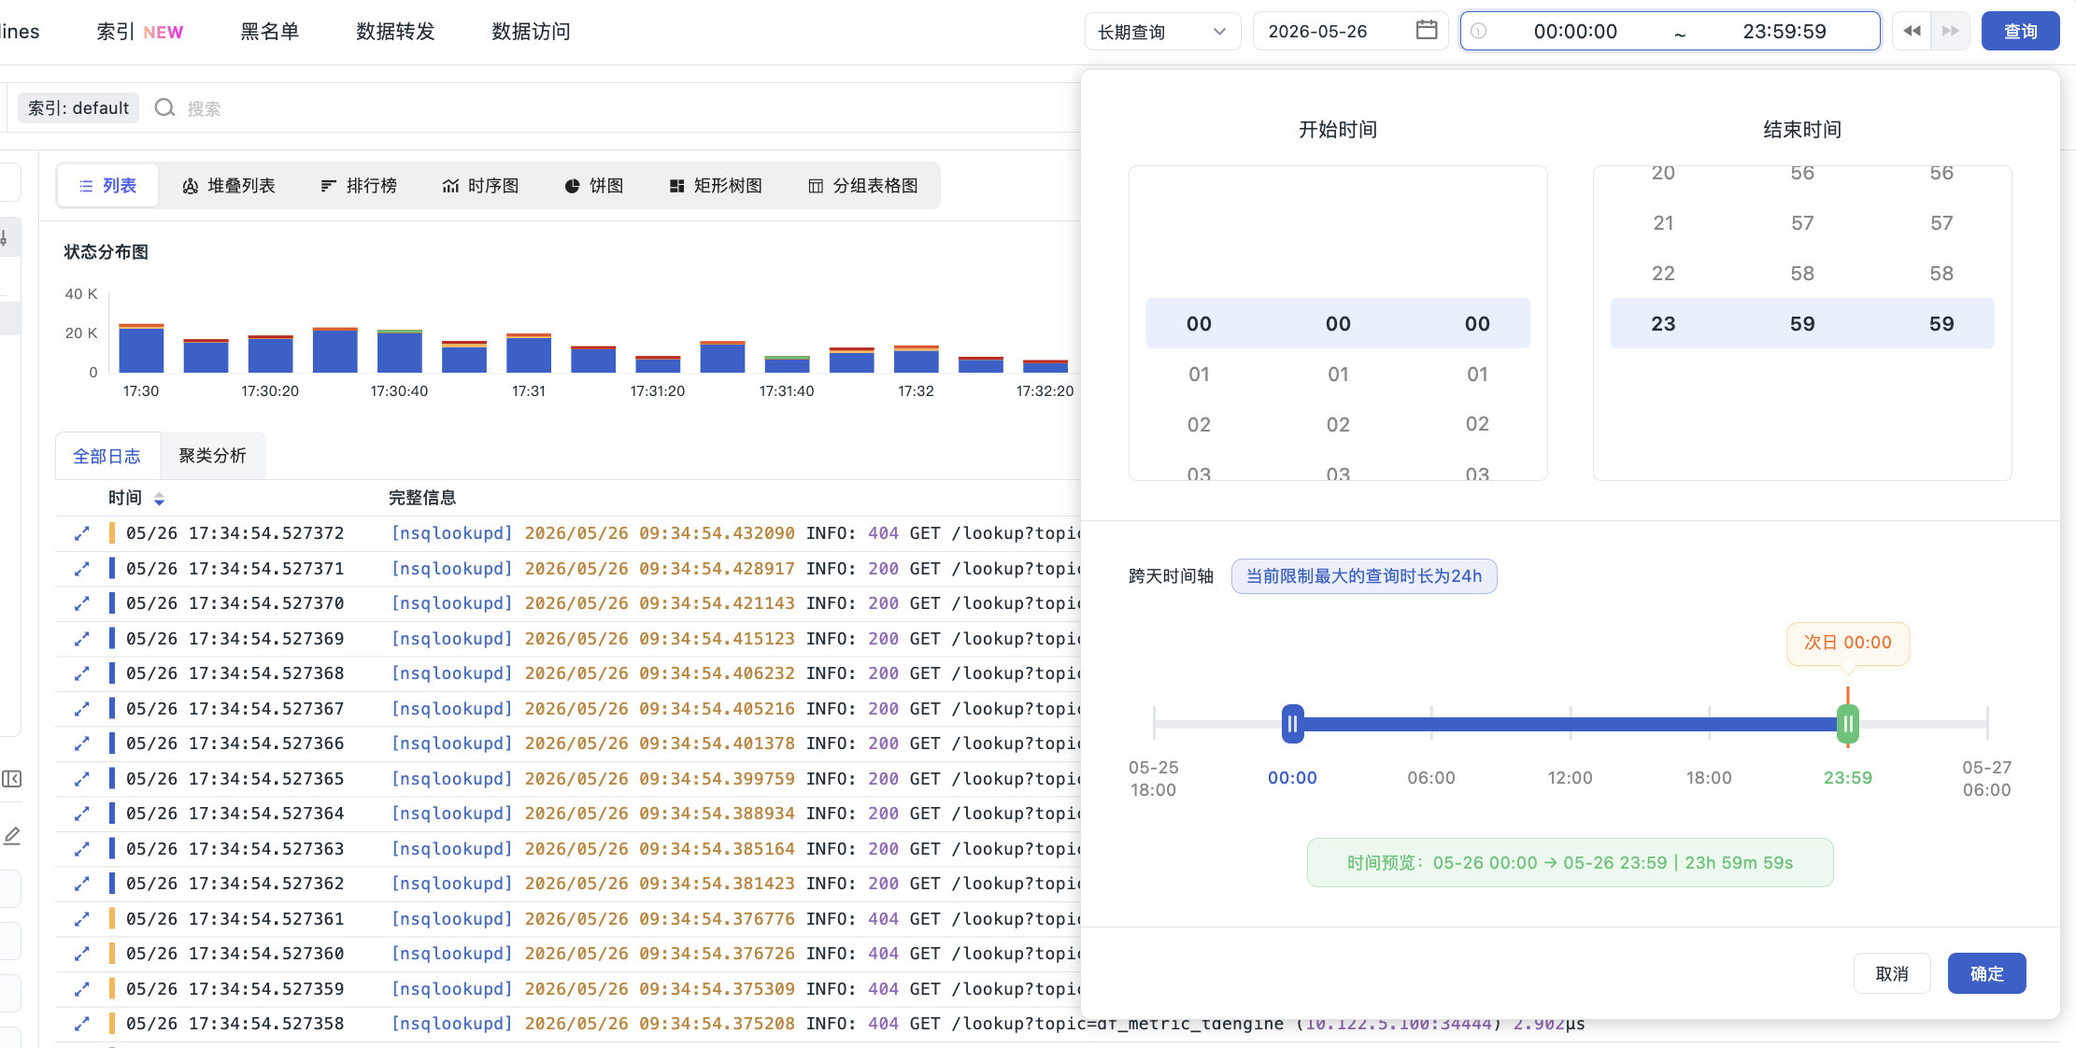Switch to 饼图 view
The width and height of the screenshot is (2076, 1048).
pos(594,186)
